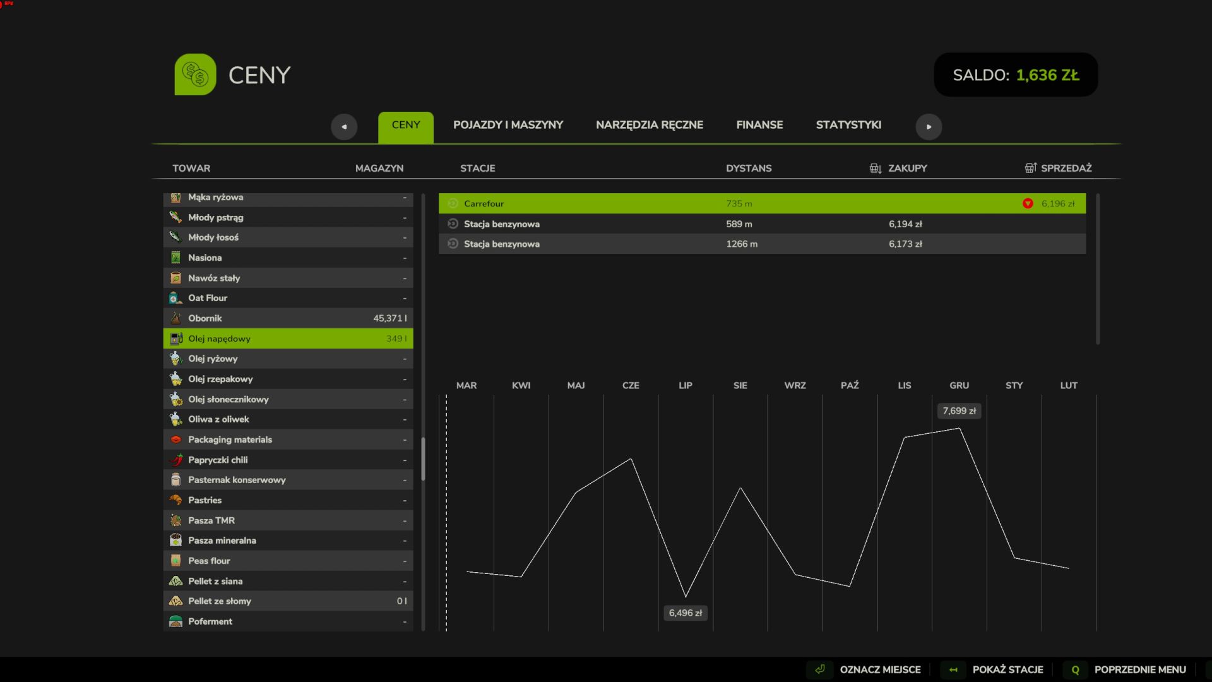Open the Statystyki tab
This screenshot has height=682, width=1212.
(x=848, y=125)
